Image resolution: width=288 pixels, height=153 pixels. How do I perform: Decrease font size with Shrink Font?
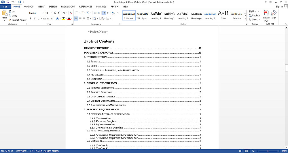[59, 13]
